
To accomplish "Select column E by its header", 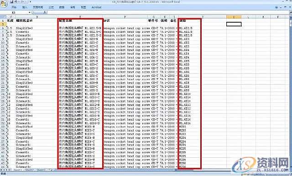I will pyautogui.click(x=80, y=17).
